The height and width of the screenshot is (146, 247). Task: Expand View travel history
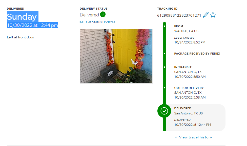(x=195, y=137)
